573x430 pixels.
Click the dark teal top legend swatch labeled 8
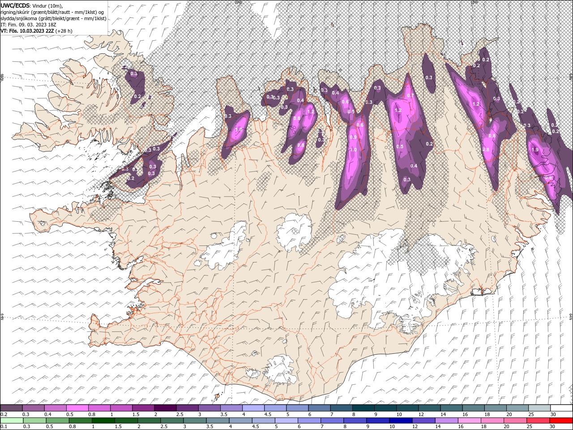[363, 408]
